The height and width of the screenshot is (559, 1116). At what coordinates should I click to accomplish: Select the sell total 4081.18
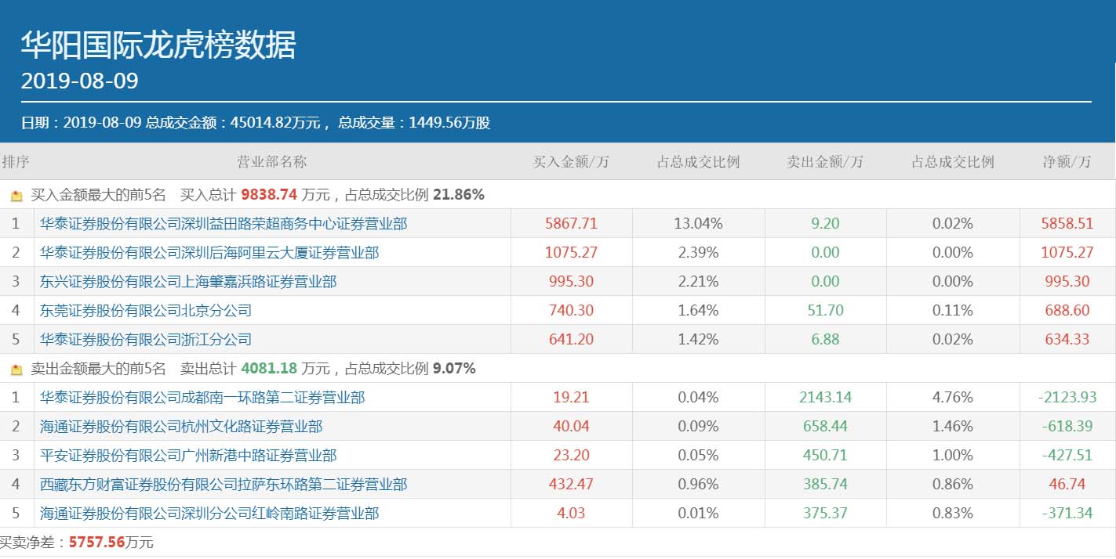point(270,369)
